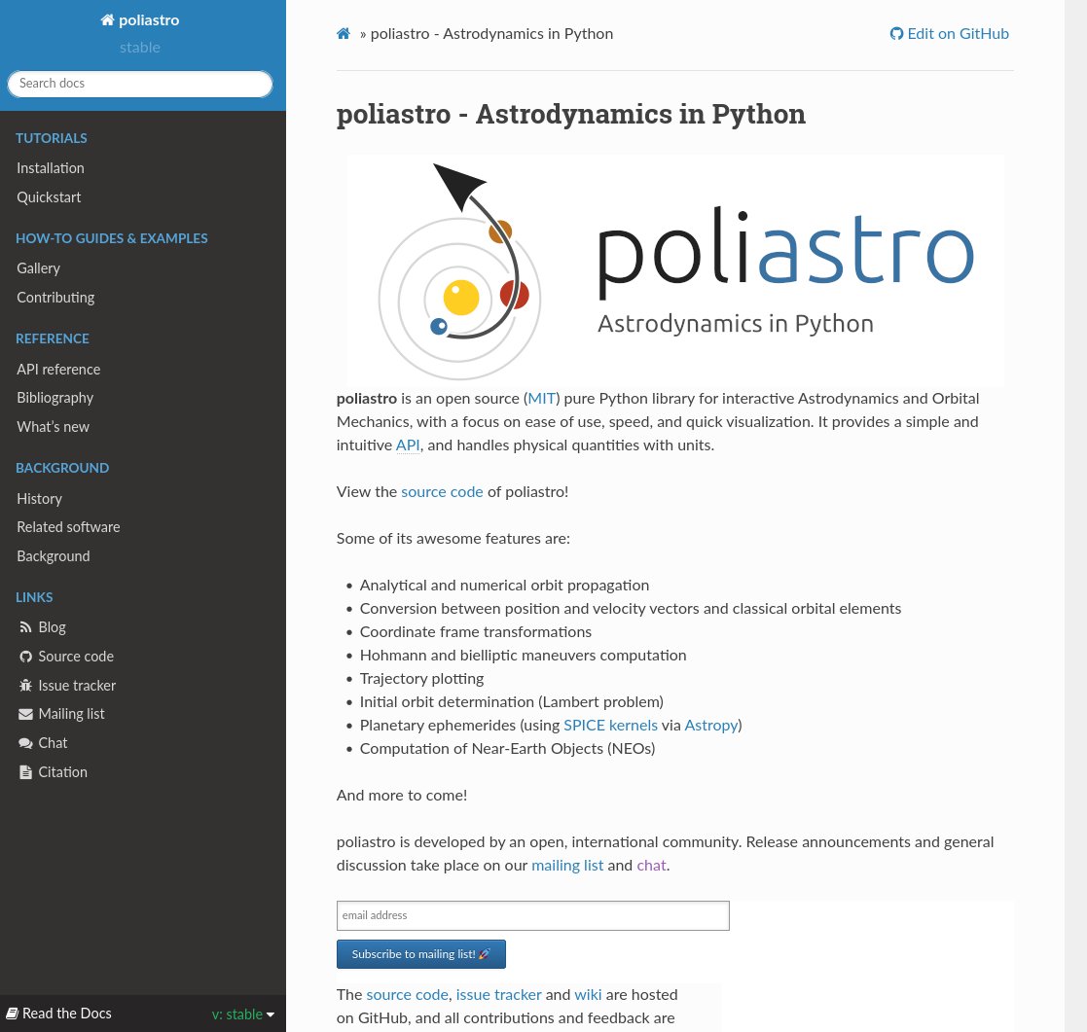1087x1032 pixels.
Task: Click the speech bubbles icon for Chat
Action: (25, 743)
